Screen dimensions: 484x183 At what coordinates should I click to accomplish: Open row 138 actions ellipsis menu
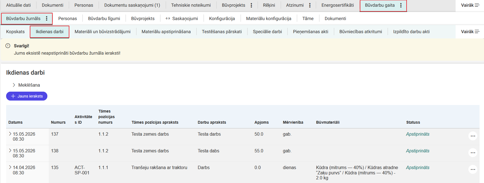point(473,153)
